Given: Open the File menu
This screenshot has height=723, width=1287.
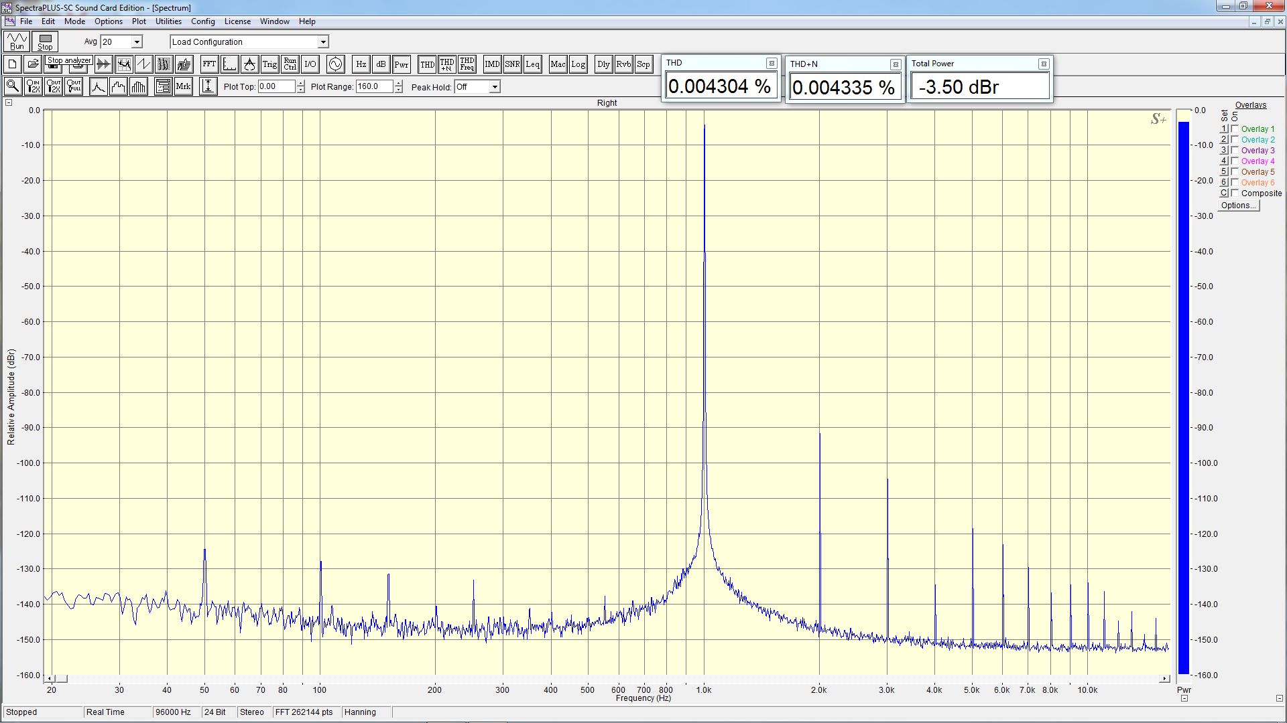Looking at the screenshot, I should (26, 21).
